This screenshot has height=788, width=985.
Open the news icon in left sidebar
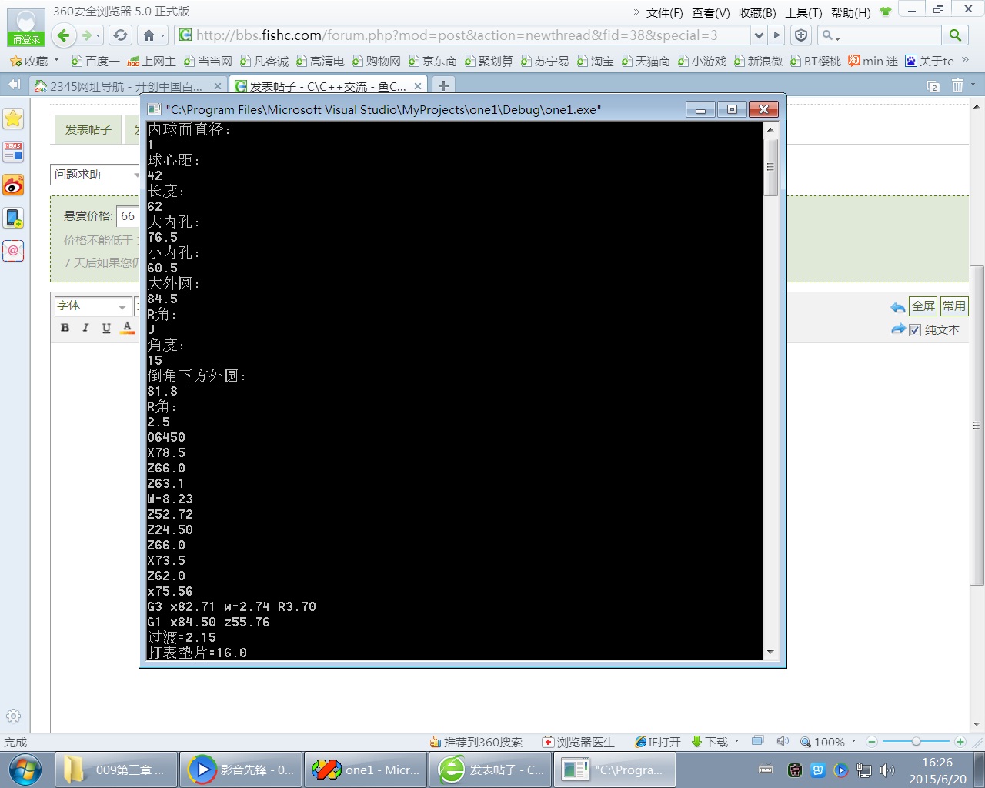(13, 152)
